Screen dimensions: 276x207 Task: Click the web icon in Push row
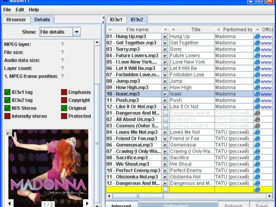pos(257,100)
